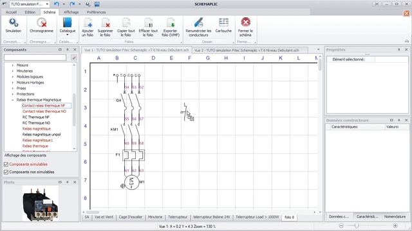
Task: Click the Composants search input field
Action: coord(35,57)
